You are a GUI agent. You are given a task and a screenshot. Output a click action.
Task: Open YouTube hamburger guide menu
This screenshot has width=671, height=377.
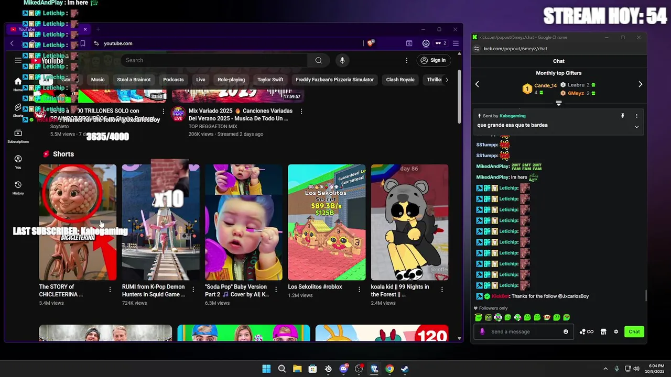point(18,60)
